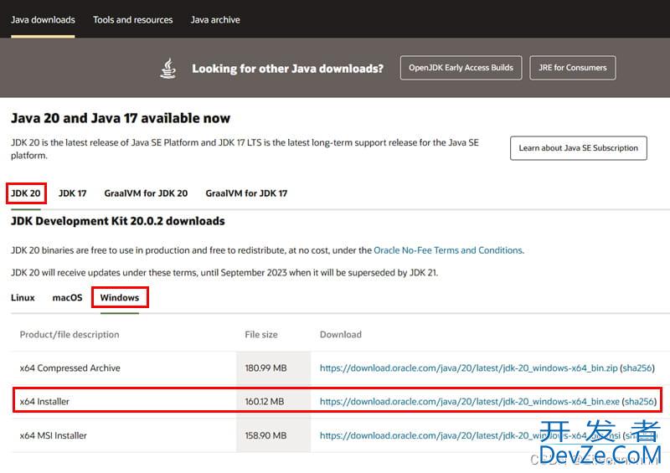Switch to Java archive tab
Image resolution: width=670 pixels, height=473 pixels.
215,19
